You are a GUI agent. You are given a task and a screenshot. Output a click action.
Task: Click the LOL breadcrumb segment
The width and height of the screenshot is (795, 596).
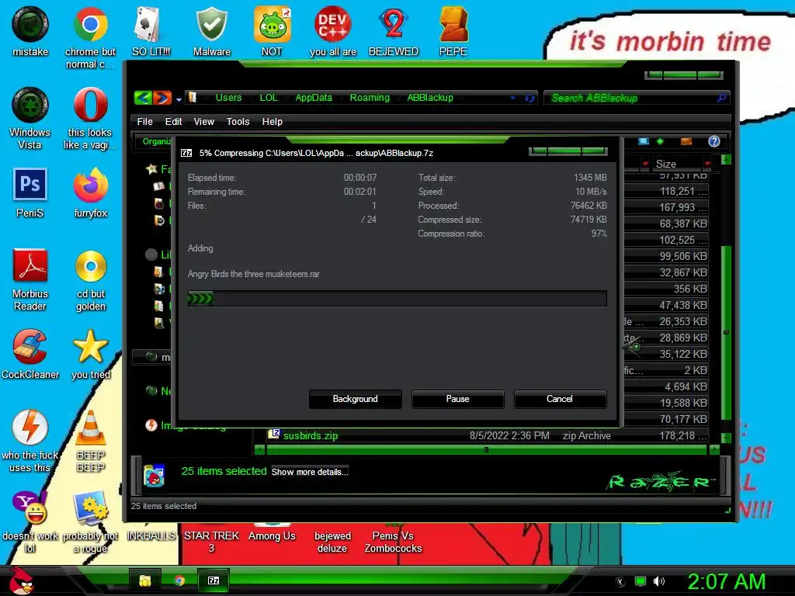pyautogui.click(x=269, y=98)
